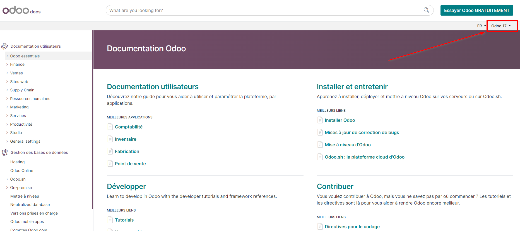The height and width of the screenshot is (231, 520).
Task: Open Documentation utilisateurs sidebar heading
Action: tap(35, 46)
